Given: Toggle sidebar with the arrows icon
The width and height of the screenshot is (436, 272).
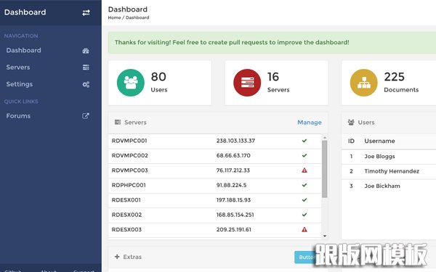Looking at the screenshot, I should click(x=86, y=12).
